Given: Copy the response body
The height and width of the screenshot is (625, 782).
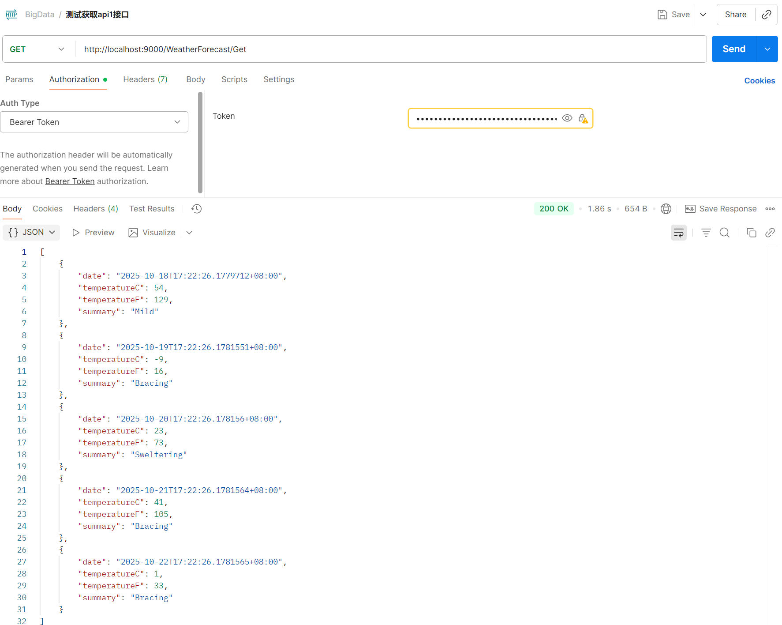Looking at the screenshot, I should pyautogui.click(x=752, y=233).
